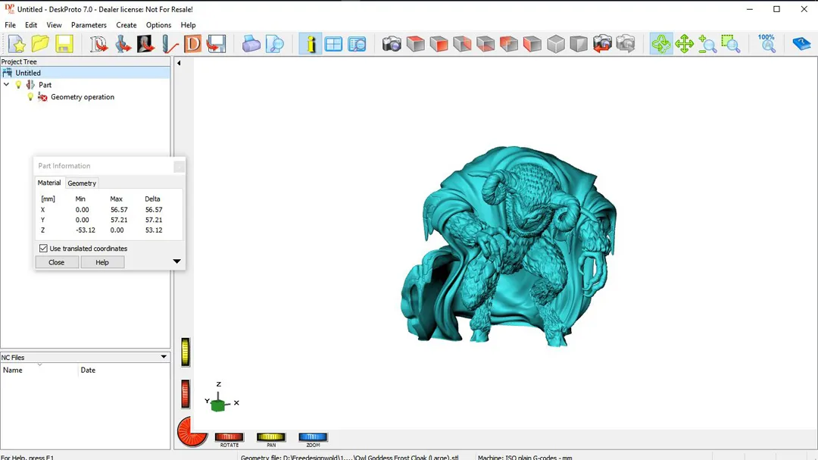Click the plain camera default view icon
The image size is (818, 460).
click(392, 44)
